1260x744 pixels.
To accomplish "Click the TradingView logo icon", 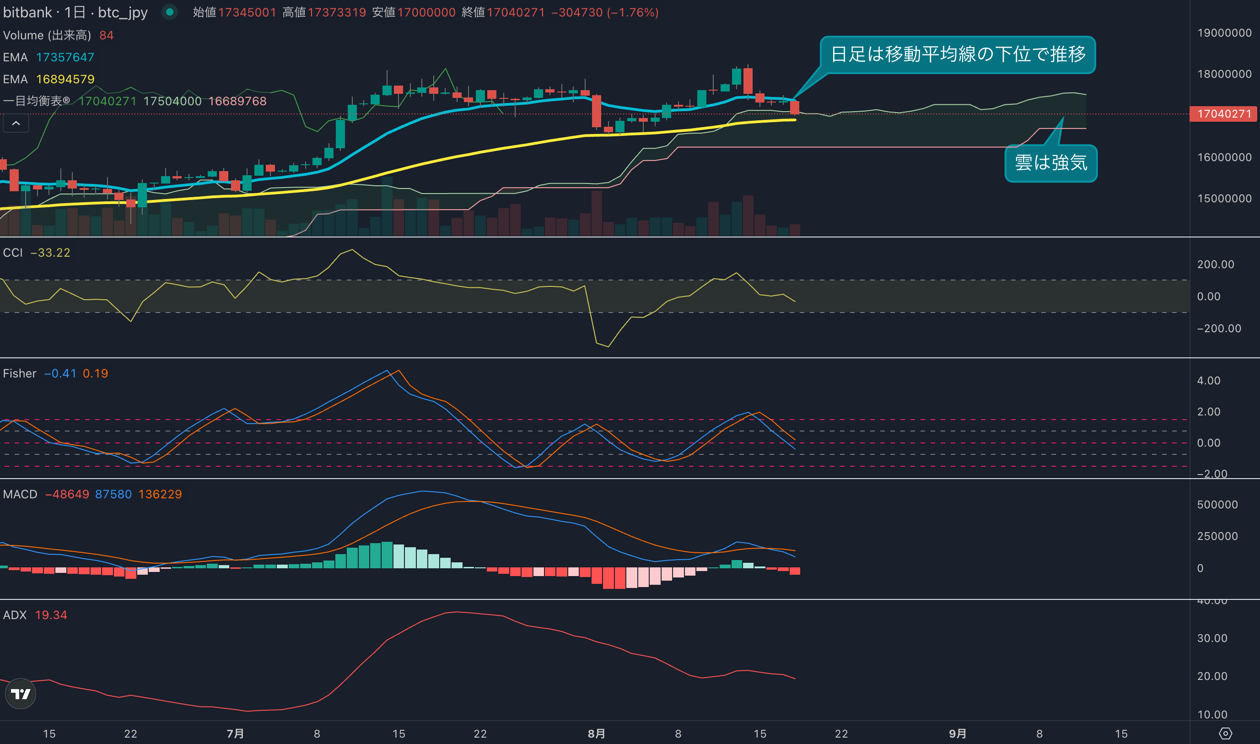I will click(21, 694).
